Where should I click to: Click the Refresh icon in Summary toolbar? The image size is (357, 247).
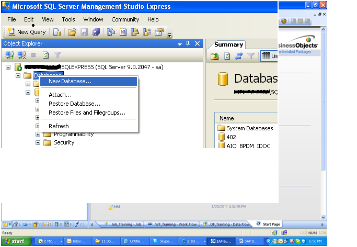[x=227, y=56]
